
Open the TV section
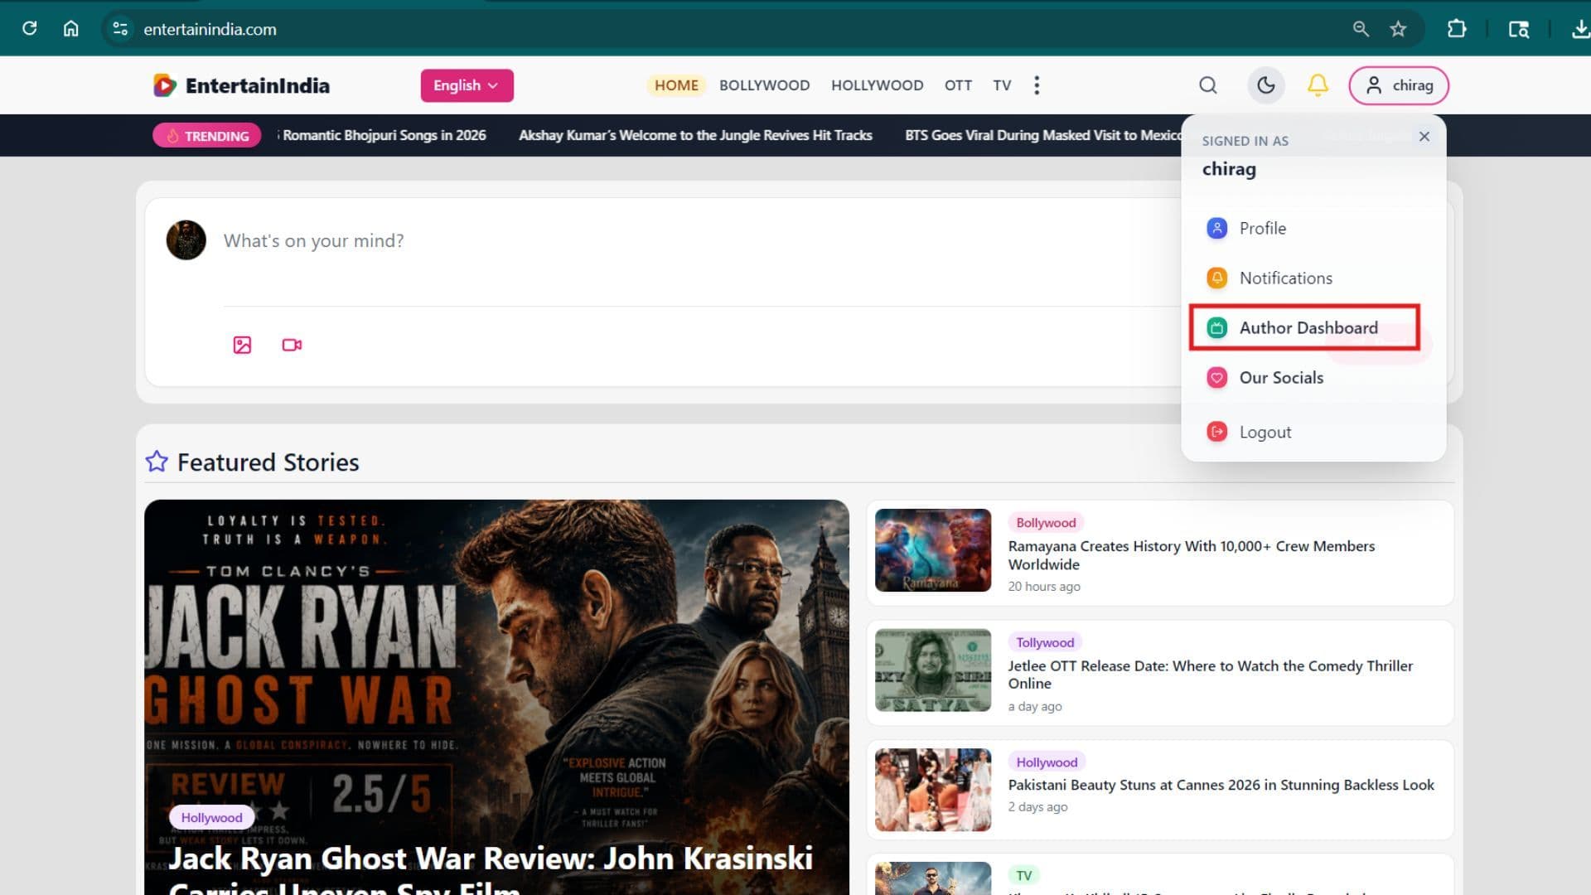point(1002,85)
